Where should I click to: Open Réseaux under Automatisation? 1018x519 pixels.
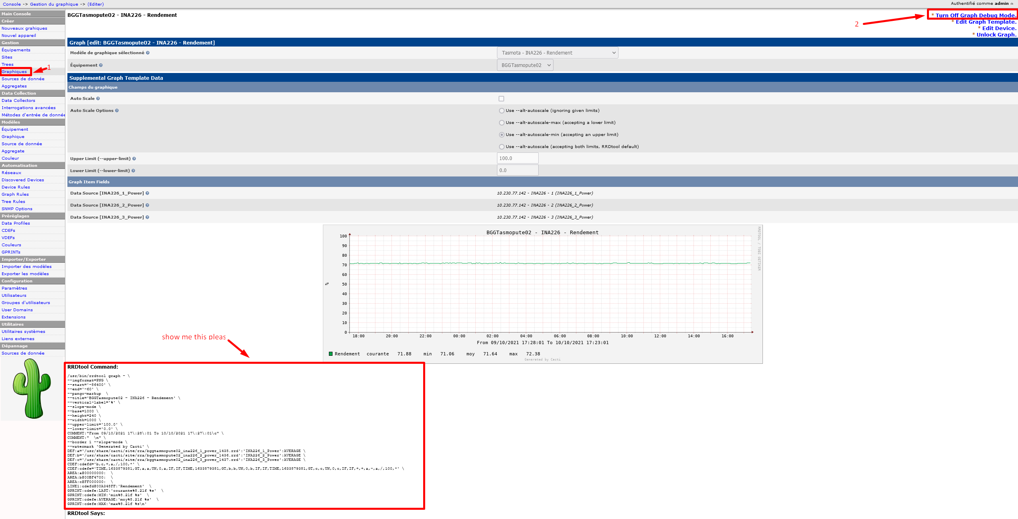(x=12, y=173)
